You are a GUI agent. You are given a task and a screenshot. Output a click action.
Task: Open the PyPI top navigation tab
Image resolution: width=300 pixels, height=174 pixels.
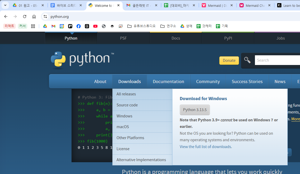point(228,38)
